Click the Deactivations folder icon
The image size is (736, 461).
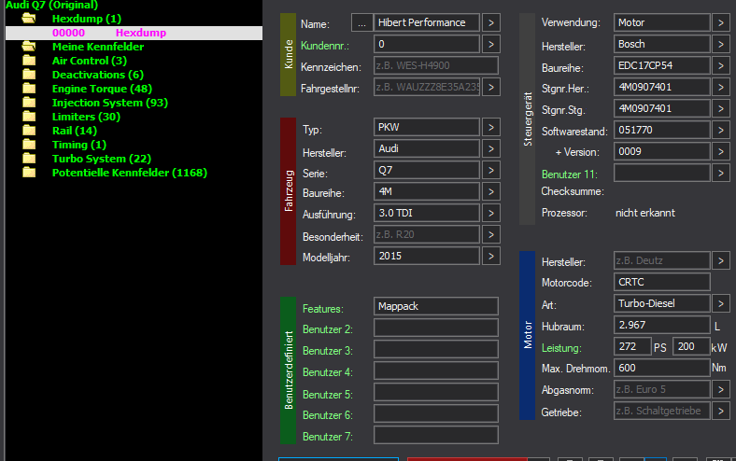click(x=29, y=75)
